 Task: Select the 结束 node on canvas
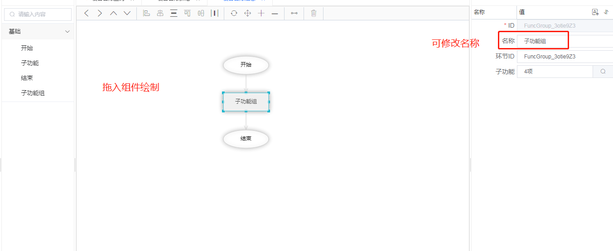pyautogui.click(x=246, y=139)
